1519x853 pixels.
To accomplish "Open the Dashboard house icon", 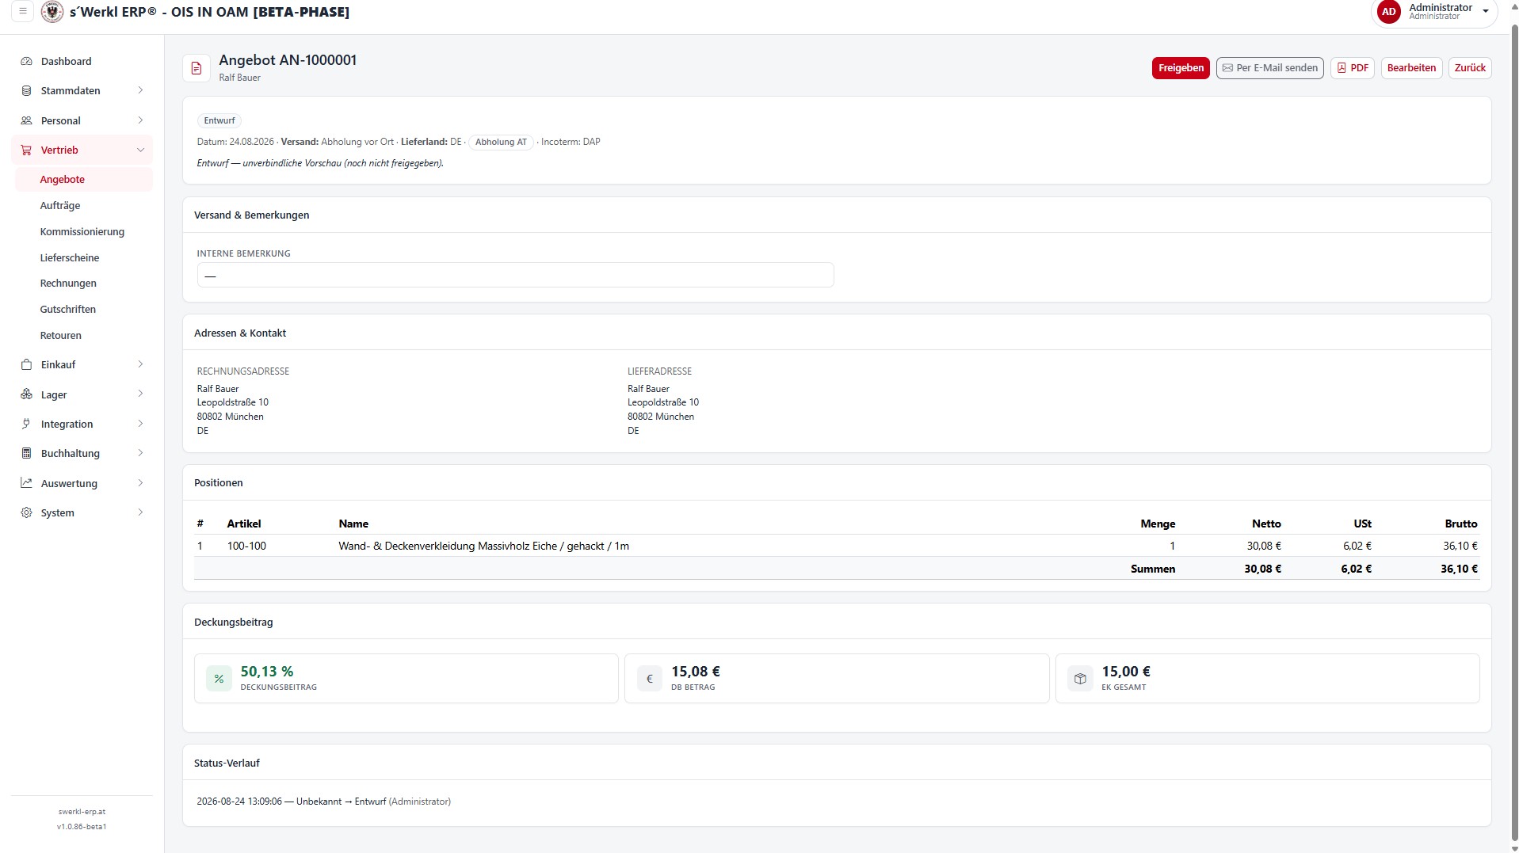I will 26,61.
